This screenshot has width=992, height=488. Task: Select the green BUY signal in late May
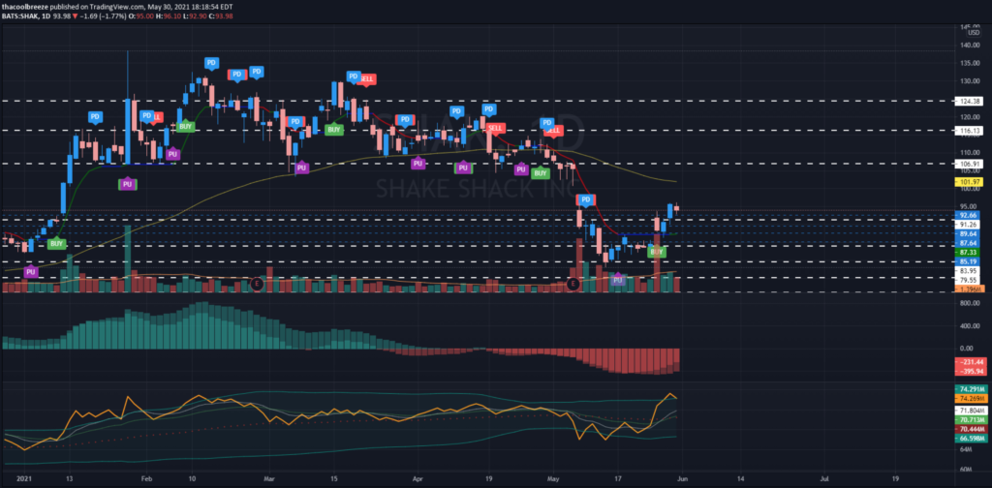(656, 252)
